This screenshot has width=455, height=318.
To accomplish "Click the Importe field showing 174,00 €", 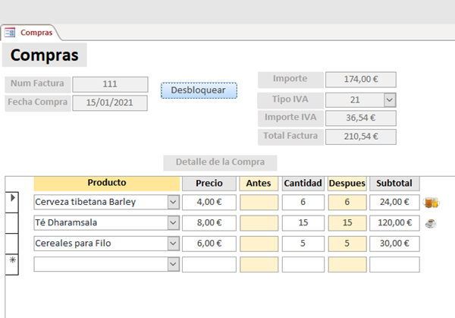I will [361, 79].
